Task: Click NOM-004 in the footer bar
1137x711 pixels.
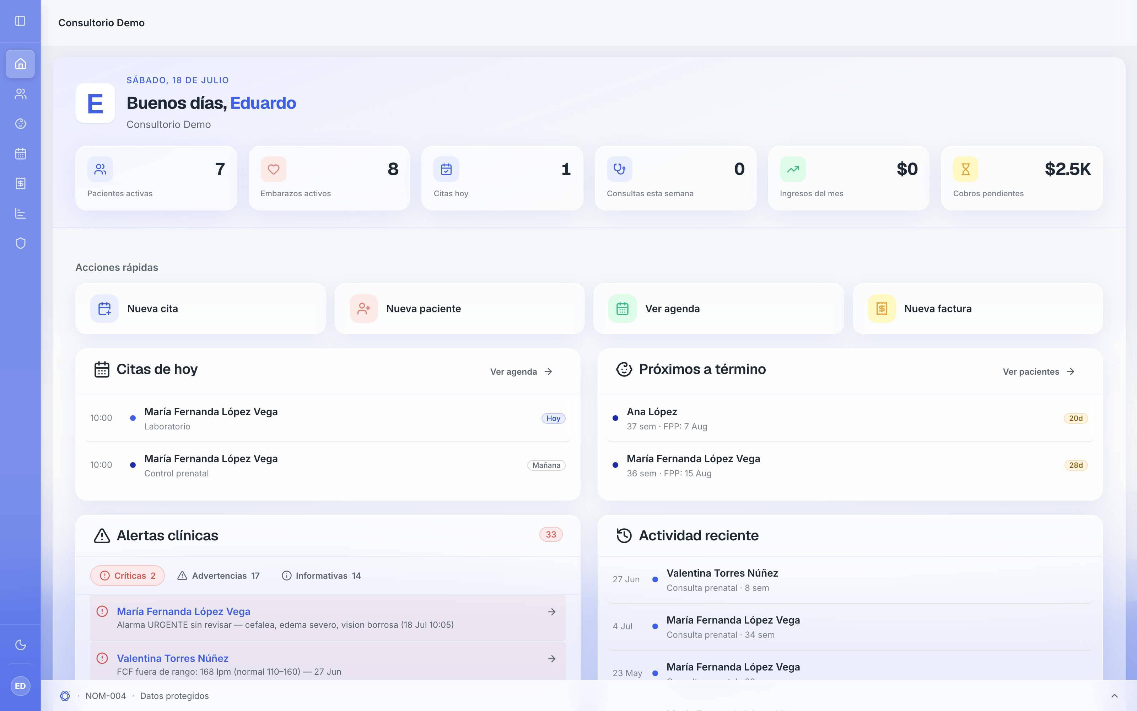Action: tap(106, 696)
